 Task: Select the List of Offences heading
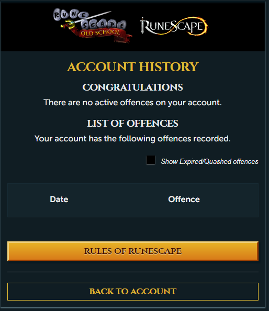(132, 124)
